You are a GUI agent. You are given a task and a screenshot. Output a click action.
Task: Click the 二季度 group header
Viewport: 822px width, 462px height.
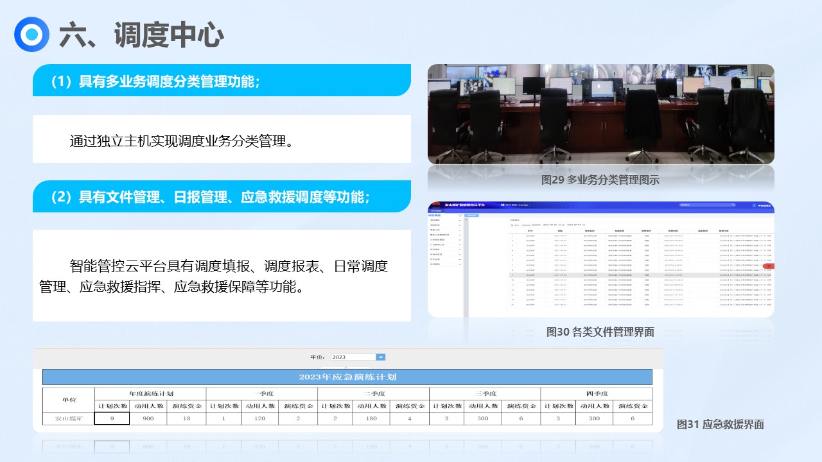click(x=373, y=393)
